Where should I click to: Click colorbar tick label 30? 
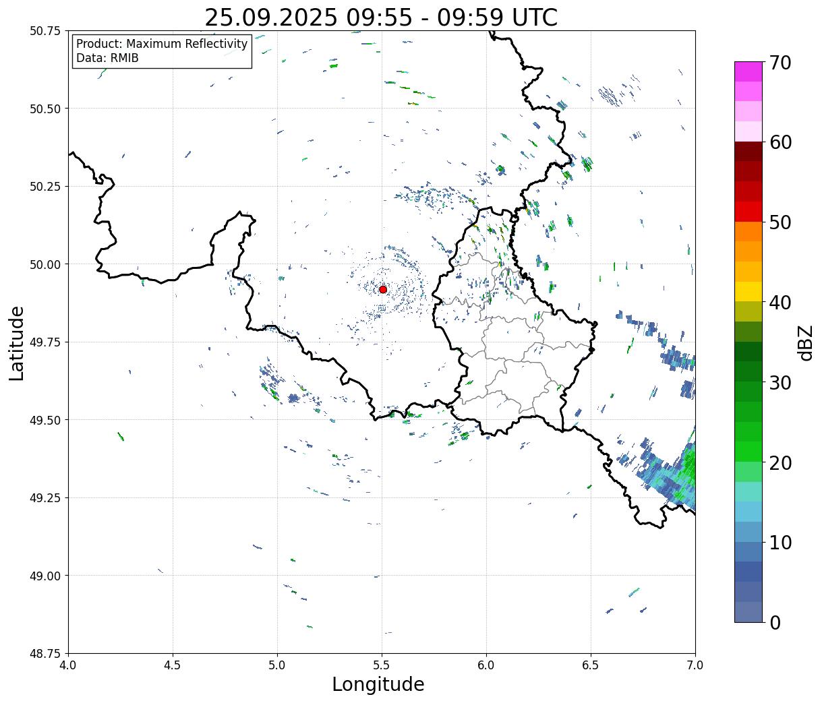[x=780, y=383]
